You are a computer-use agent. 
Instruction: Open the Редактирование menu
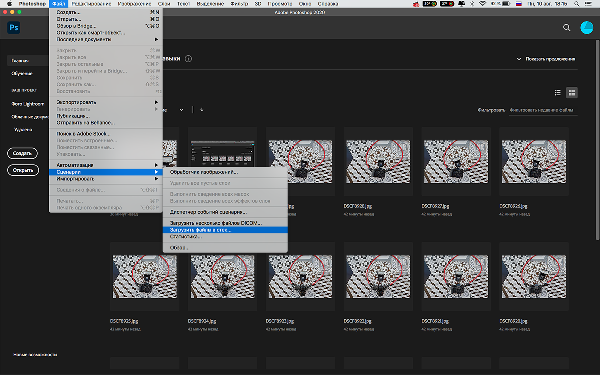[x=91, y=4]
